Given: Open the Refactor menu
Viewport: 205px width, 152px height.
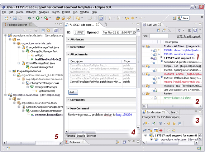Looking at the screenshot, I should click(x=31, y=12).
